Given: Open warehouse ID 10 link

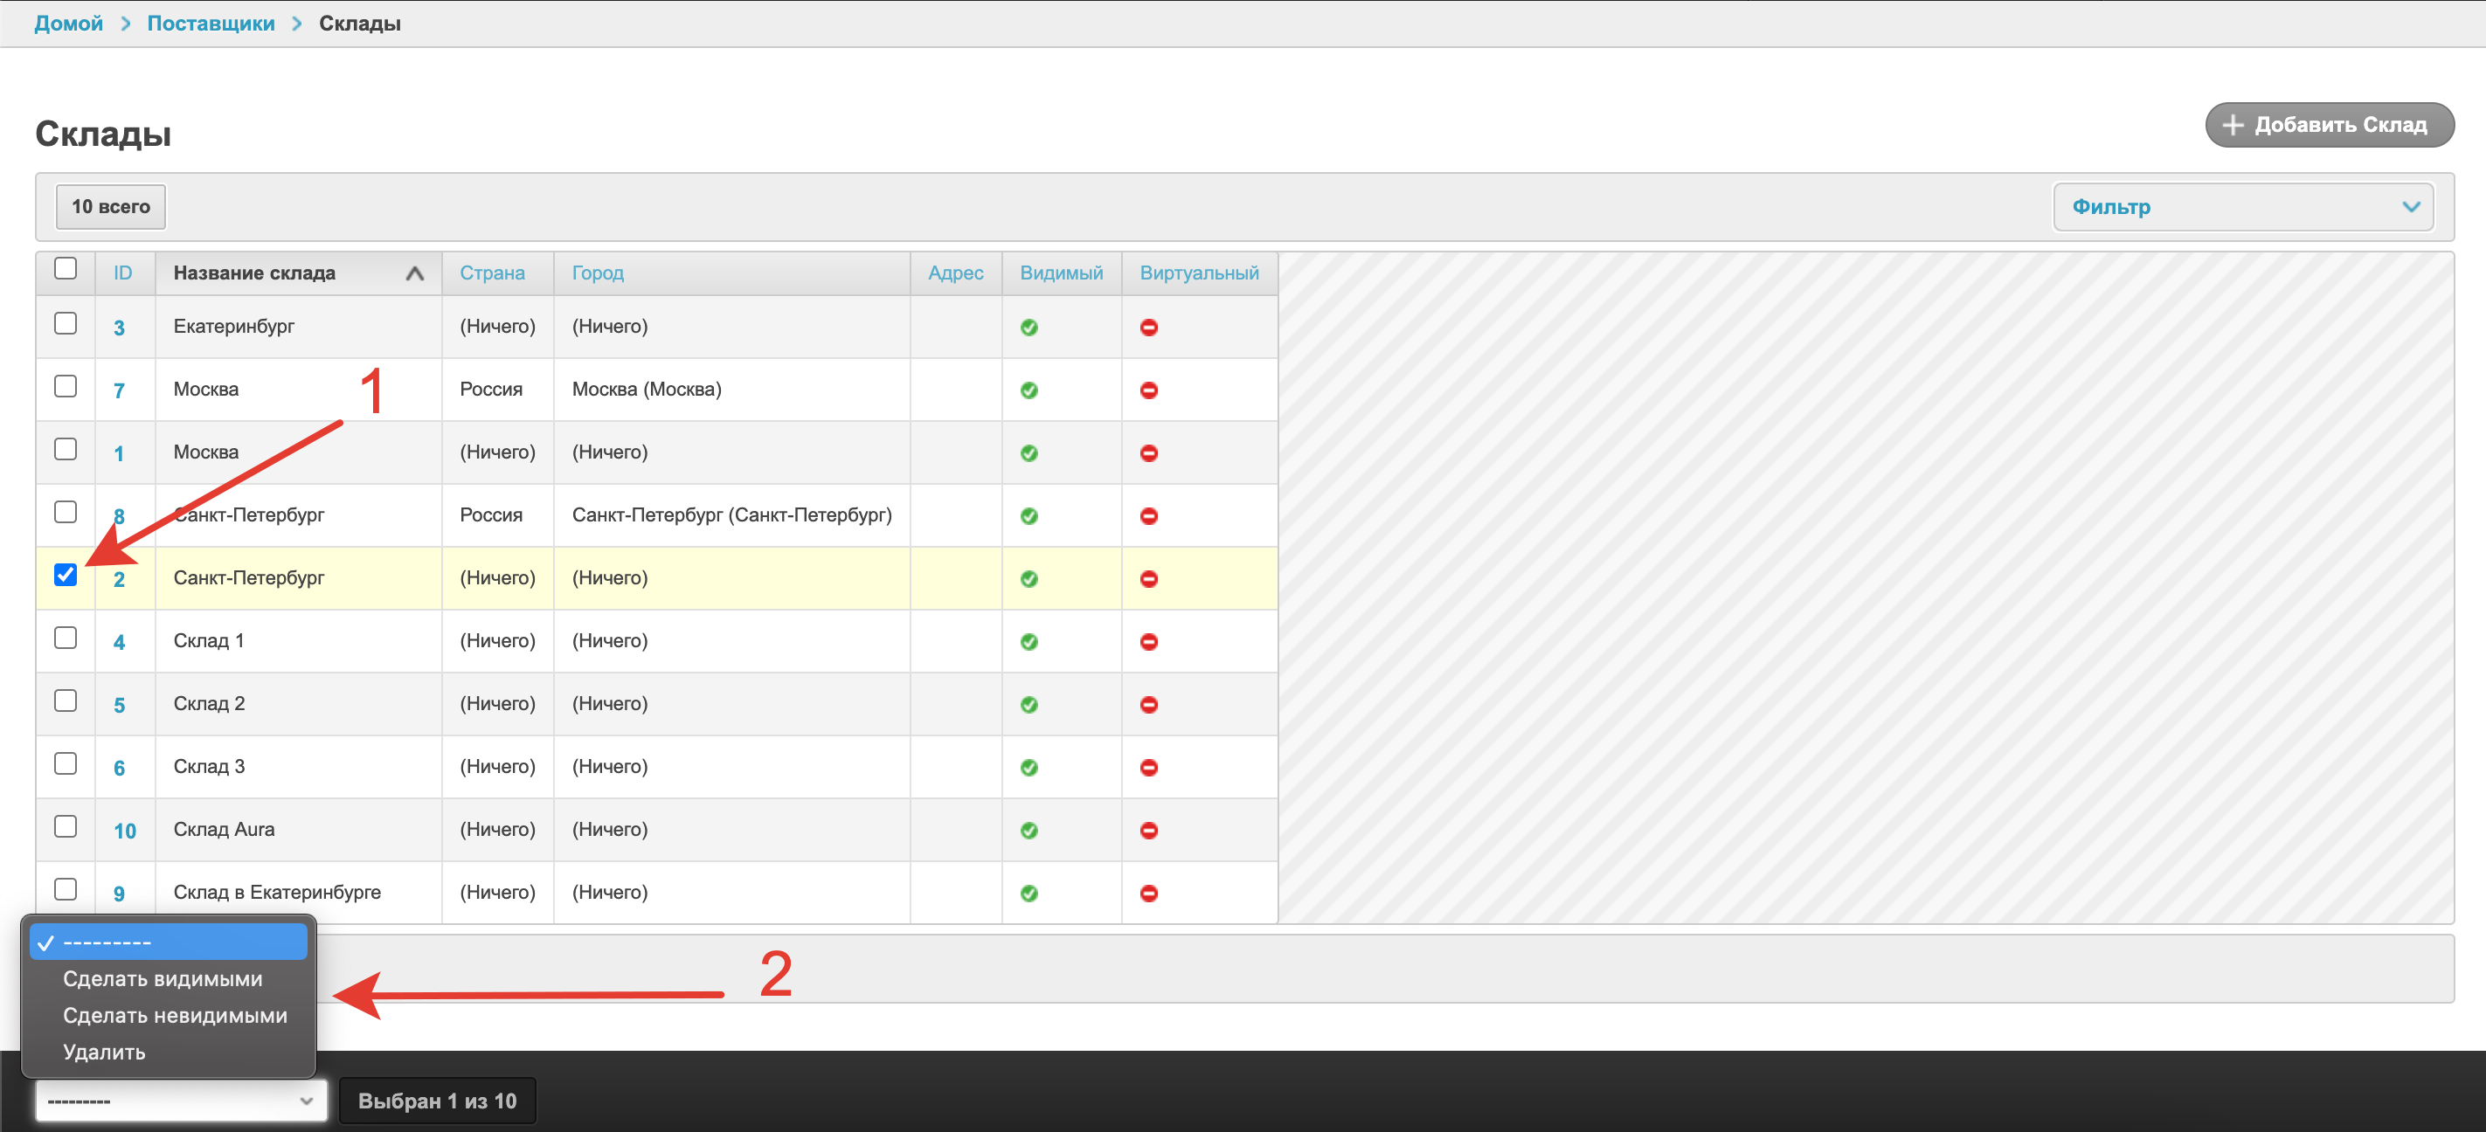Looking at the screenshot, I should 124,831.
